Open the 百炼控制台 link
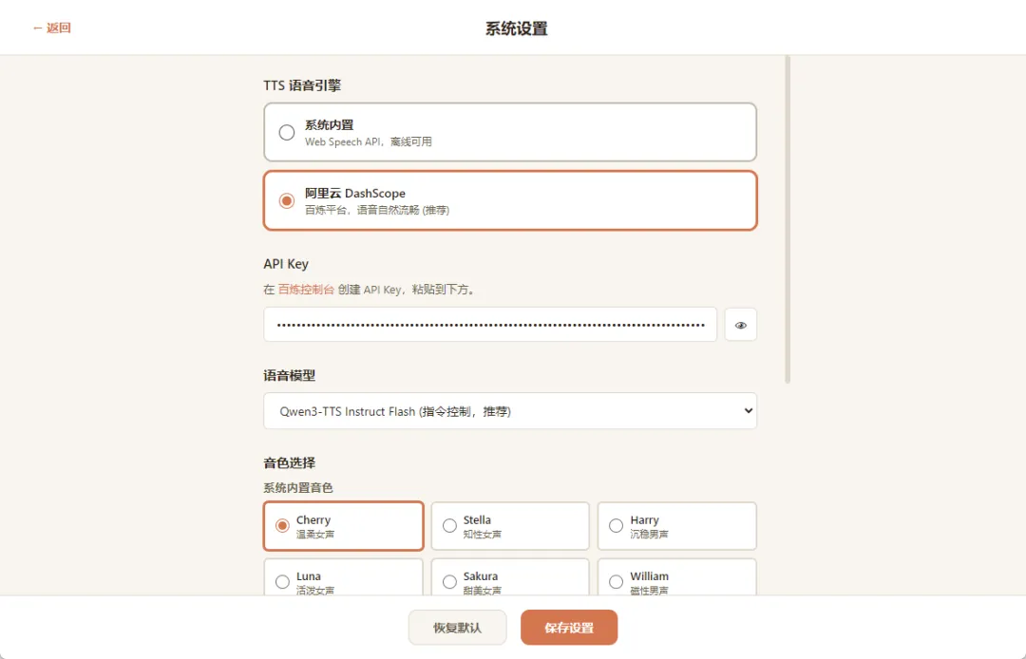Image resolution: width=1026 pixels, height=659 pixels. click(x=306, y=290)
